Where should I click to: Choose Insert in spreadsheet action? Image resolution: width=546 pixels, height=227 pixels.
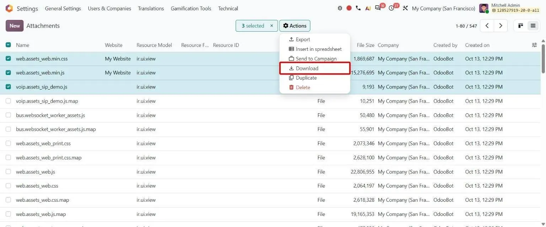[x=315, y=49]
